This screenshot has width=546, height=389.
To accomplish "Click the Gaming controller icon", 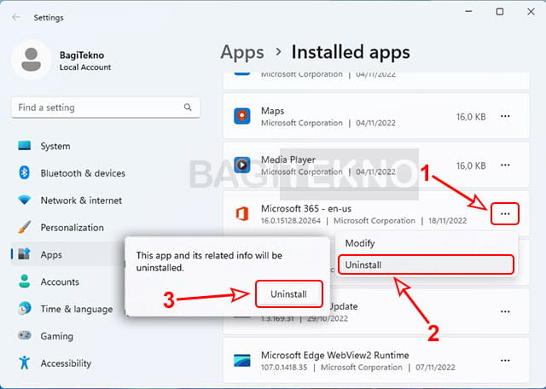I will [25, 336].
